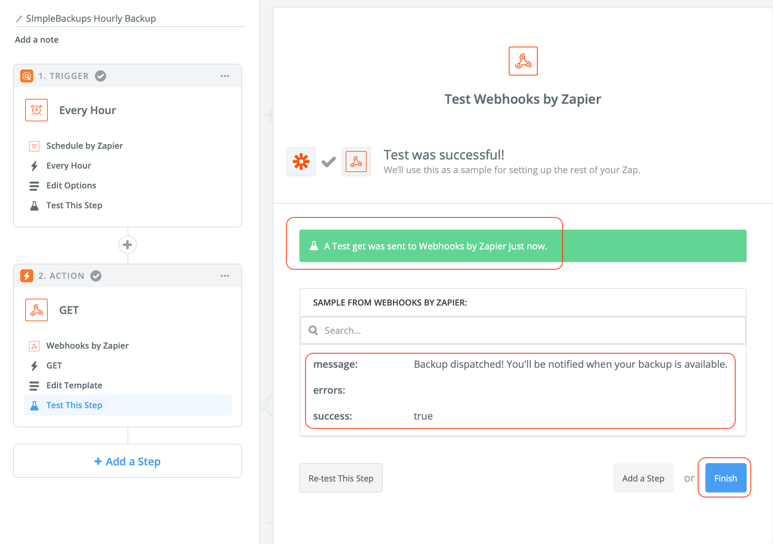Click the Webhooks logo above Test Webhooks heading
Screen dimensions: 773x544
coord(523,61)
